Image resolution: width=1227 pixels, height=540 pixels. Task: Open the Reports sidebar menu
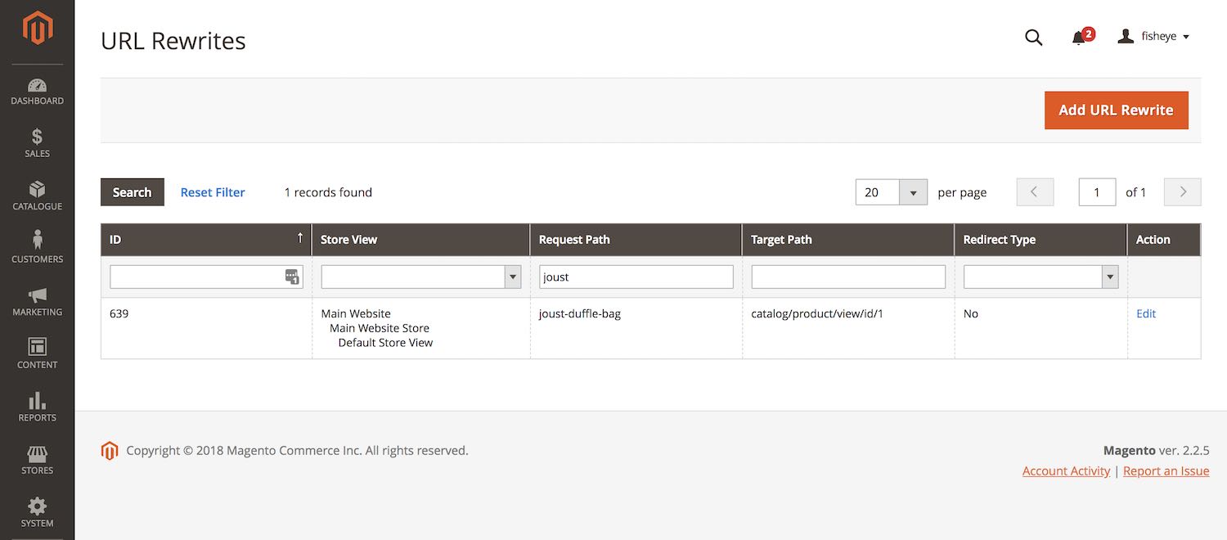(x=37, y=408)
